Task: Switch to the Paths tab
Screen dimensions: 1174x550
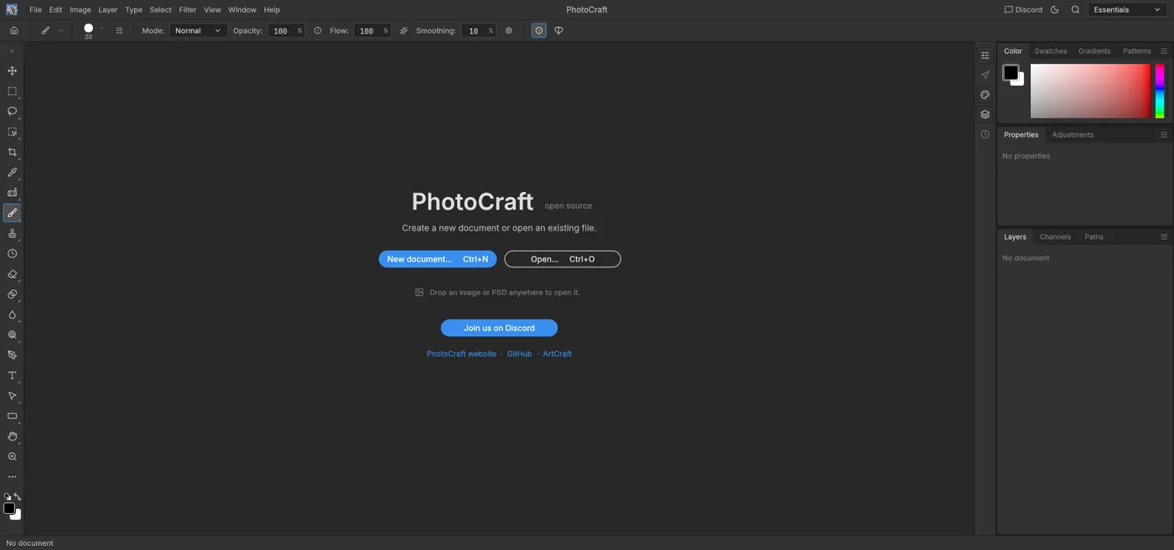Action: coord(1093,237)
